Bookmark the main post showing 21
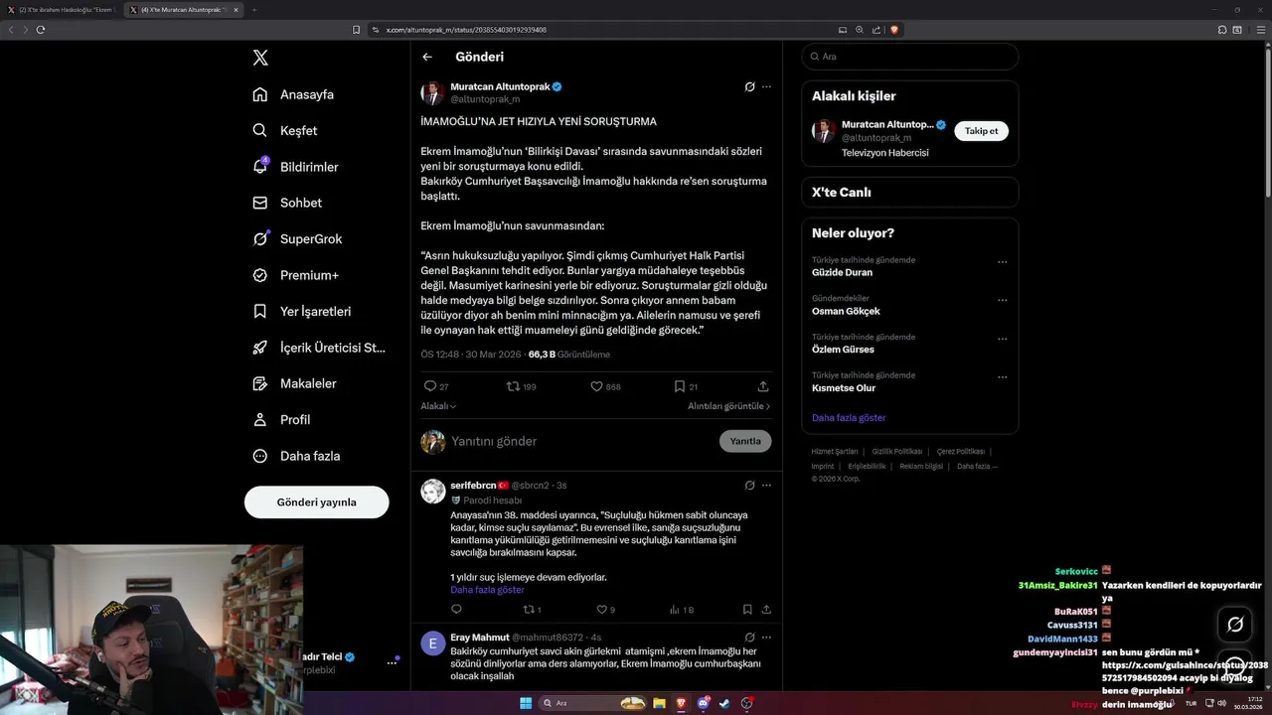This screenshot has width=1272, height=715. click(680, 386)
